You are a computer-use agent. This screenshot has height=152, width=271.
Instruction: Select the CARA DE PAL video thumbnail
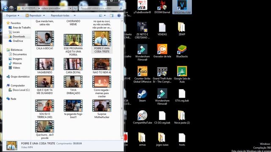(x=73, y=64)
